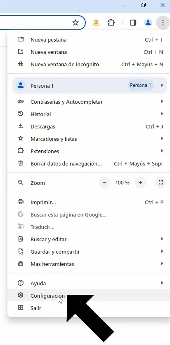Image resolution: width=170 pixels, height=345 pixels.
Task: Open the Amazon extension icon
Action: [96, 23]
